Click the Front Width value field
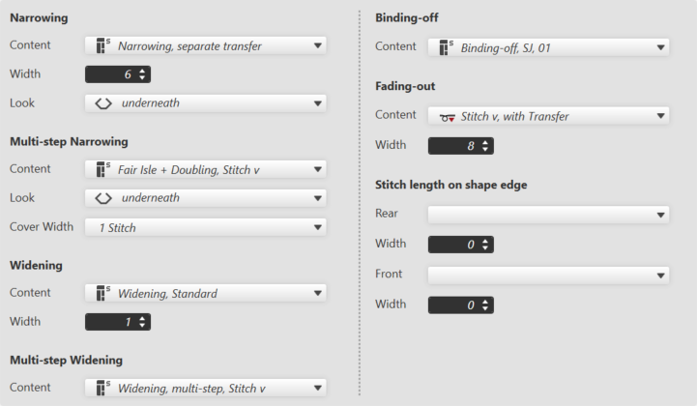The image size is (697, 406). point(453,305)
